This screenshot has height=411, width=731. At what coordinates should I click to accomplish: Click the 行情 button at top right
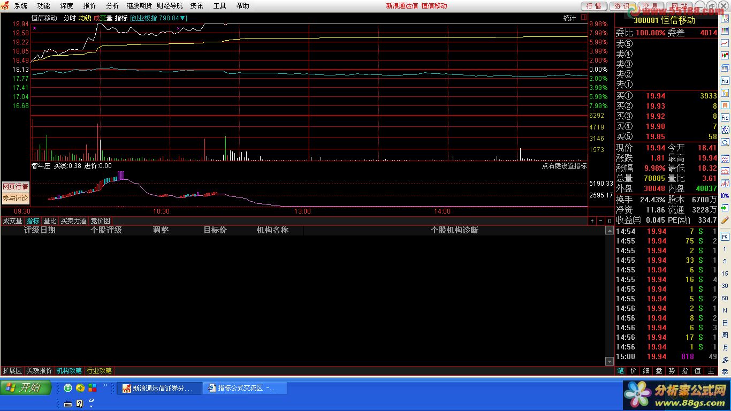pos(593,6)
